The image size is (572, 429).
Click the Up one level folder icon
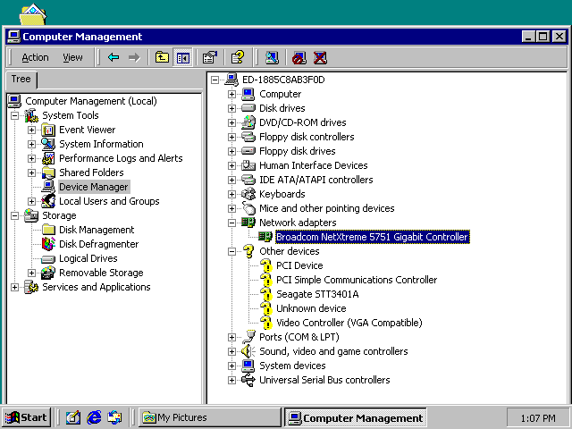162,57
